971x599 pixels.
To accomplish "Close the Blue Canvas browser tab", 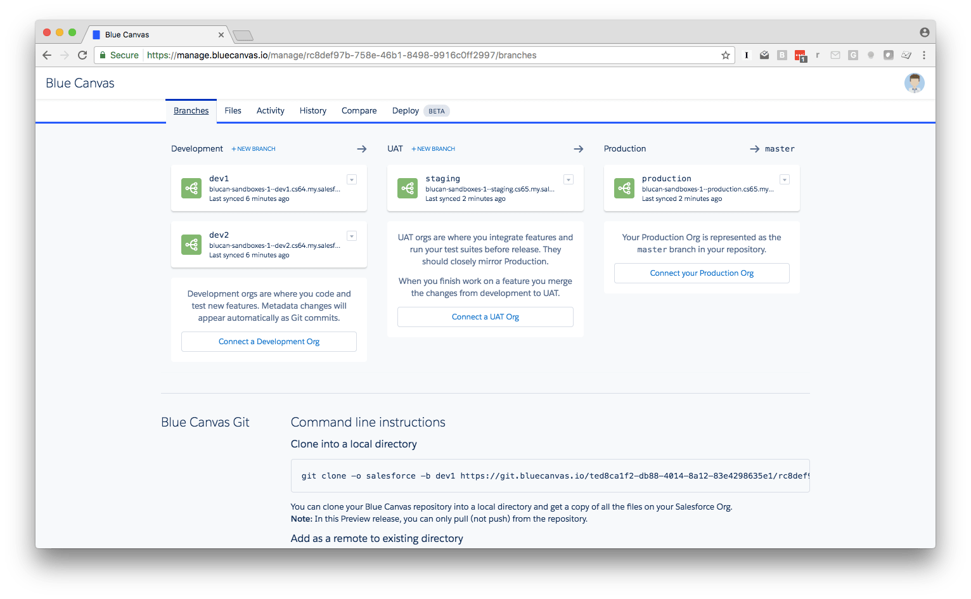I will click(x=221, y=35).
